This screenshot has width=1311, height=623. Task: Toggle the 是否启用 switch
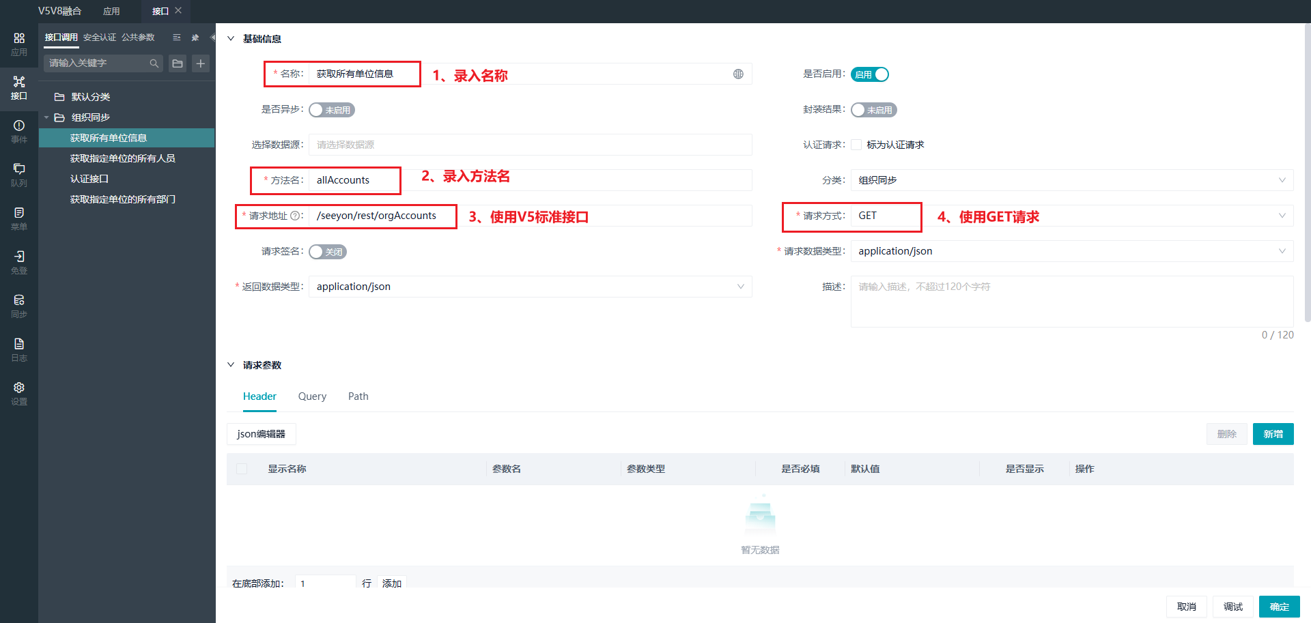point(870,74)
